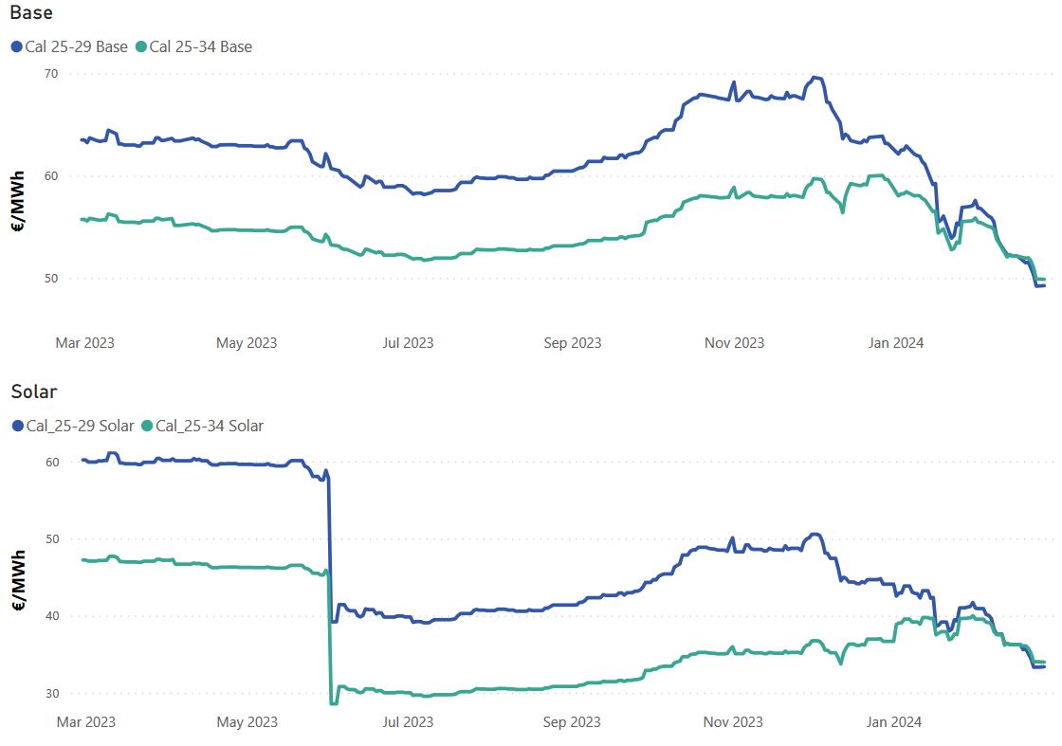
Task: Click the 30 y-axis tick on Solar chart
Action: [x=51, y=694]
